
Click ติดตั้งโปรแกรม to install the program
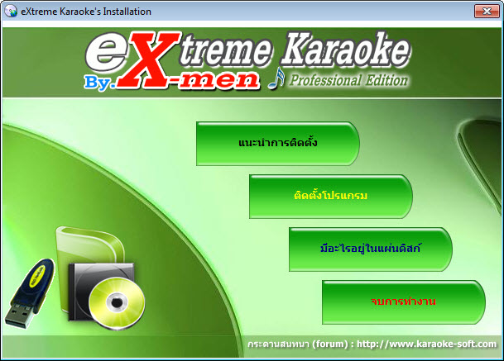pos(331,197)
